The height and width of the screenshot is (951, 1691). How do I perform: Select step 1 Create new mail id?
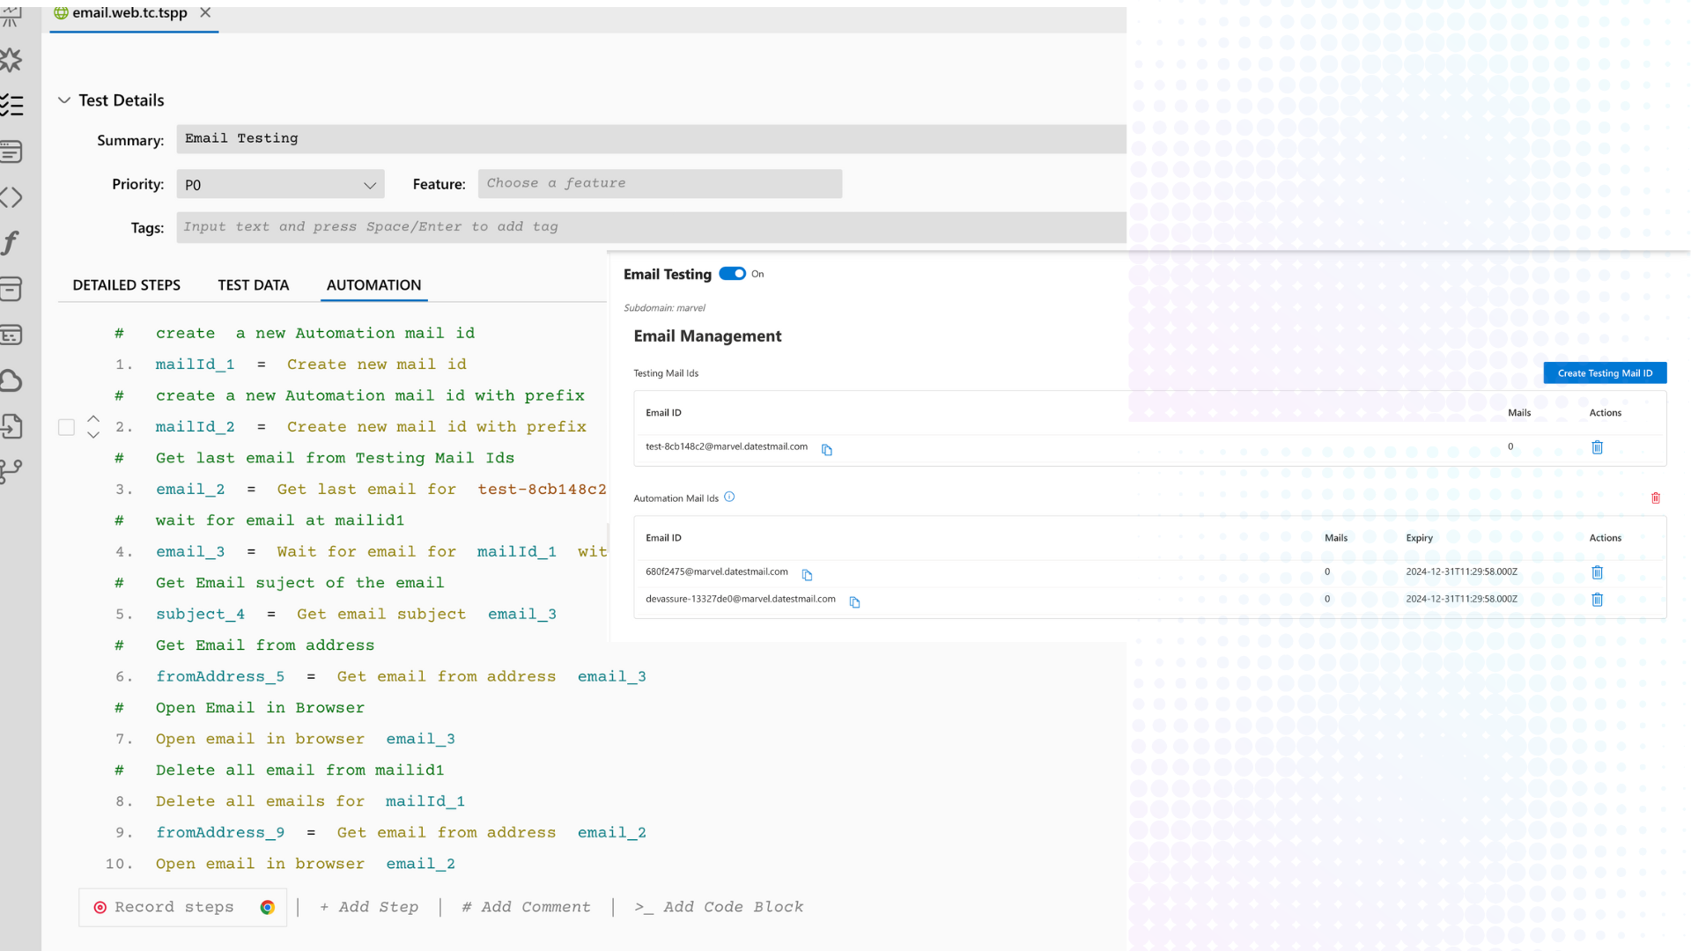(311, 365)
